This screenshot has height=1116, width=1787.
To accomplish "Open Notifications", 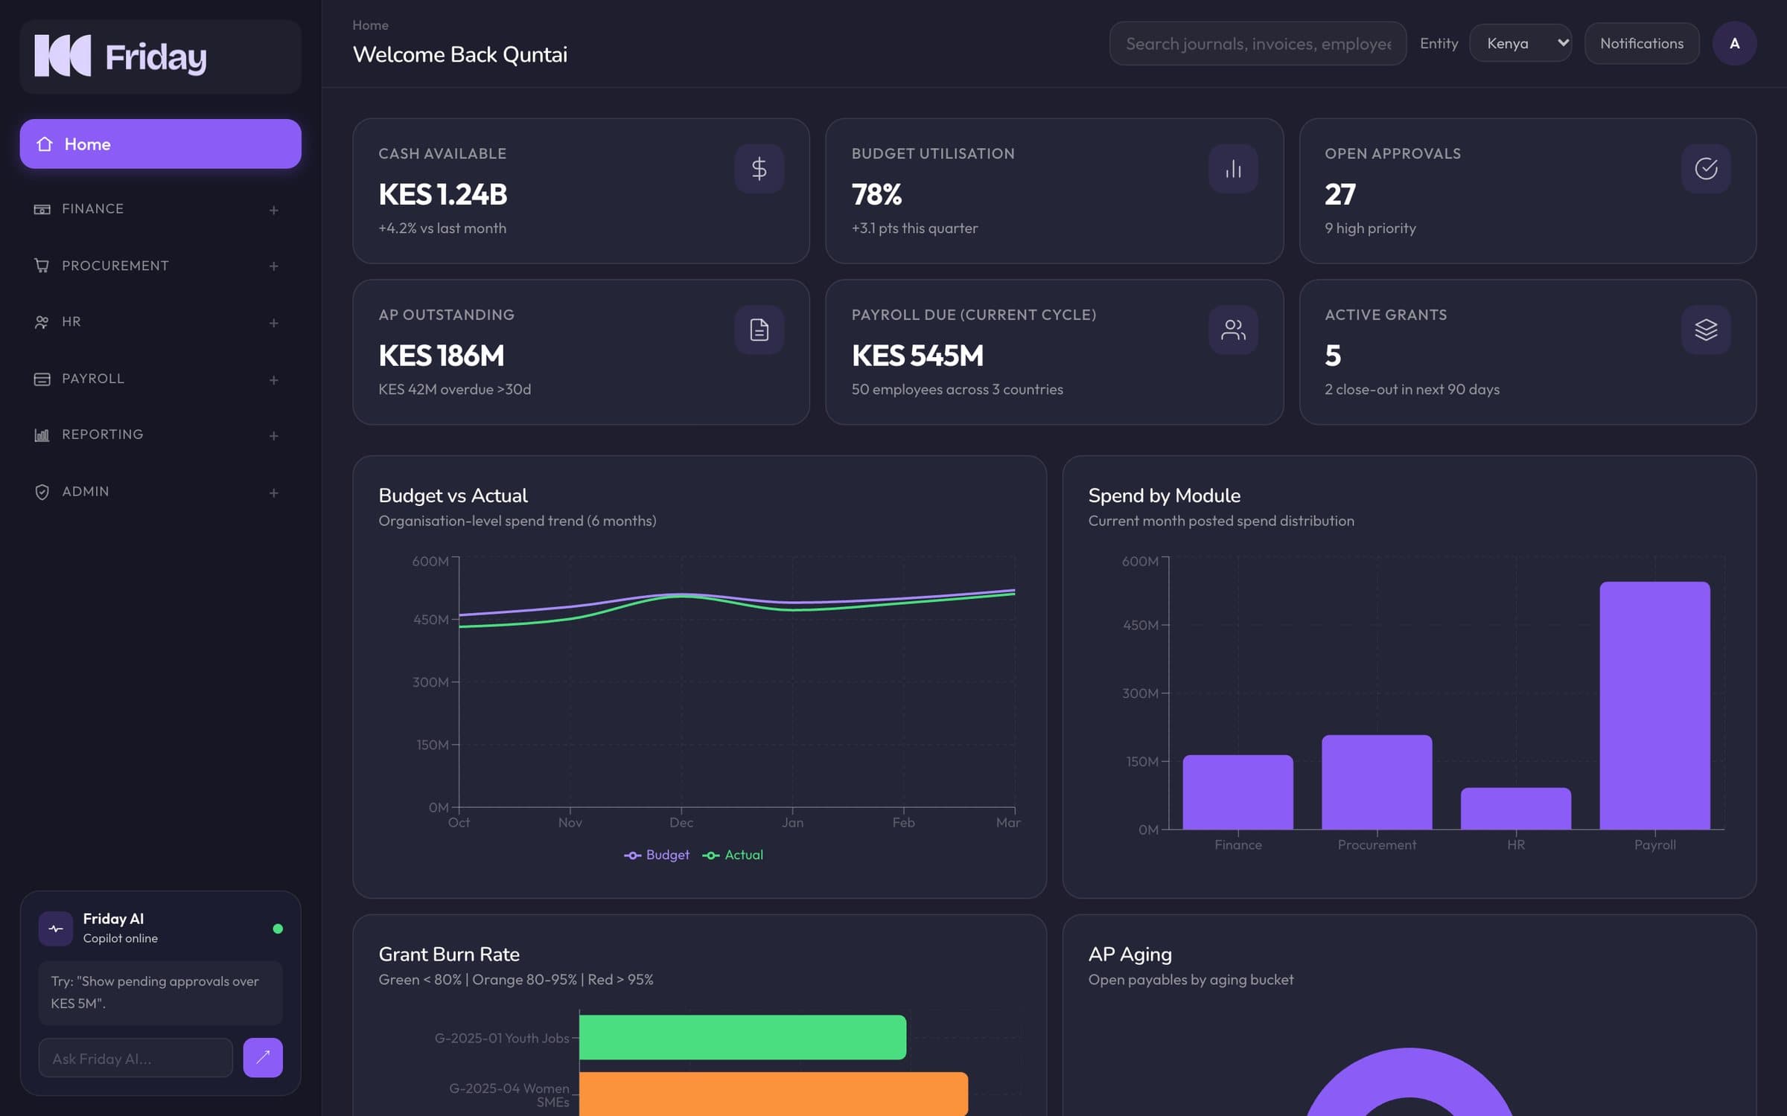I will click(1642, 43).
